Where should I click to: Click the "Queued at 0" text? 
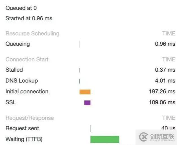coord(21,8)
